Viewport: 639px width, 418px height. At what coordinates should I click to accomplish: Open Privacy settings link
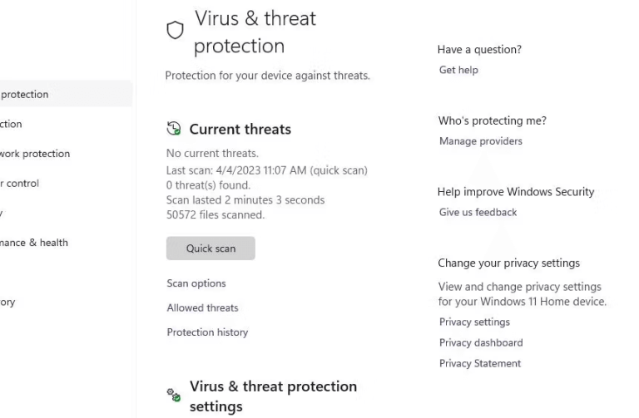point(474,322)
